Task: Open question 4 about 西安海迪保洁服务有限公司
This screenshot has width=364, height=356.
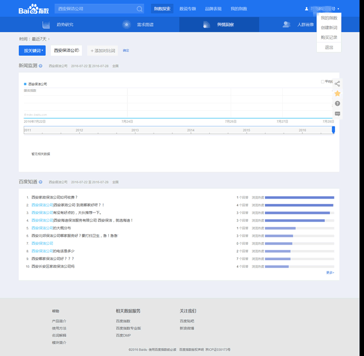Action: 82,220
